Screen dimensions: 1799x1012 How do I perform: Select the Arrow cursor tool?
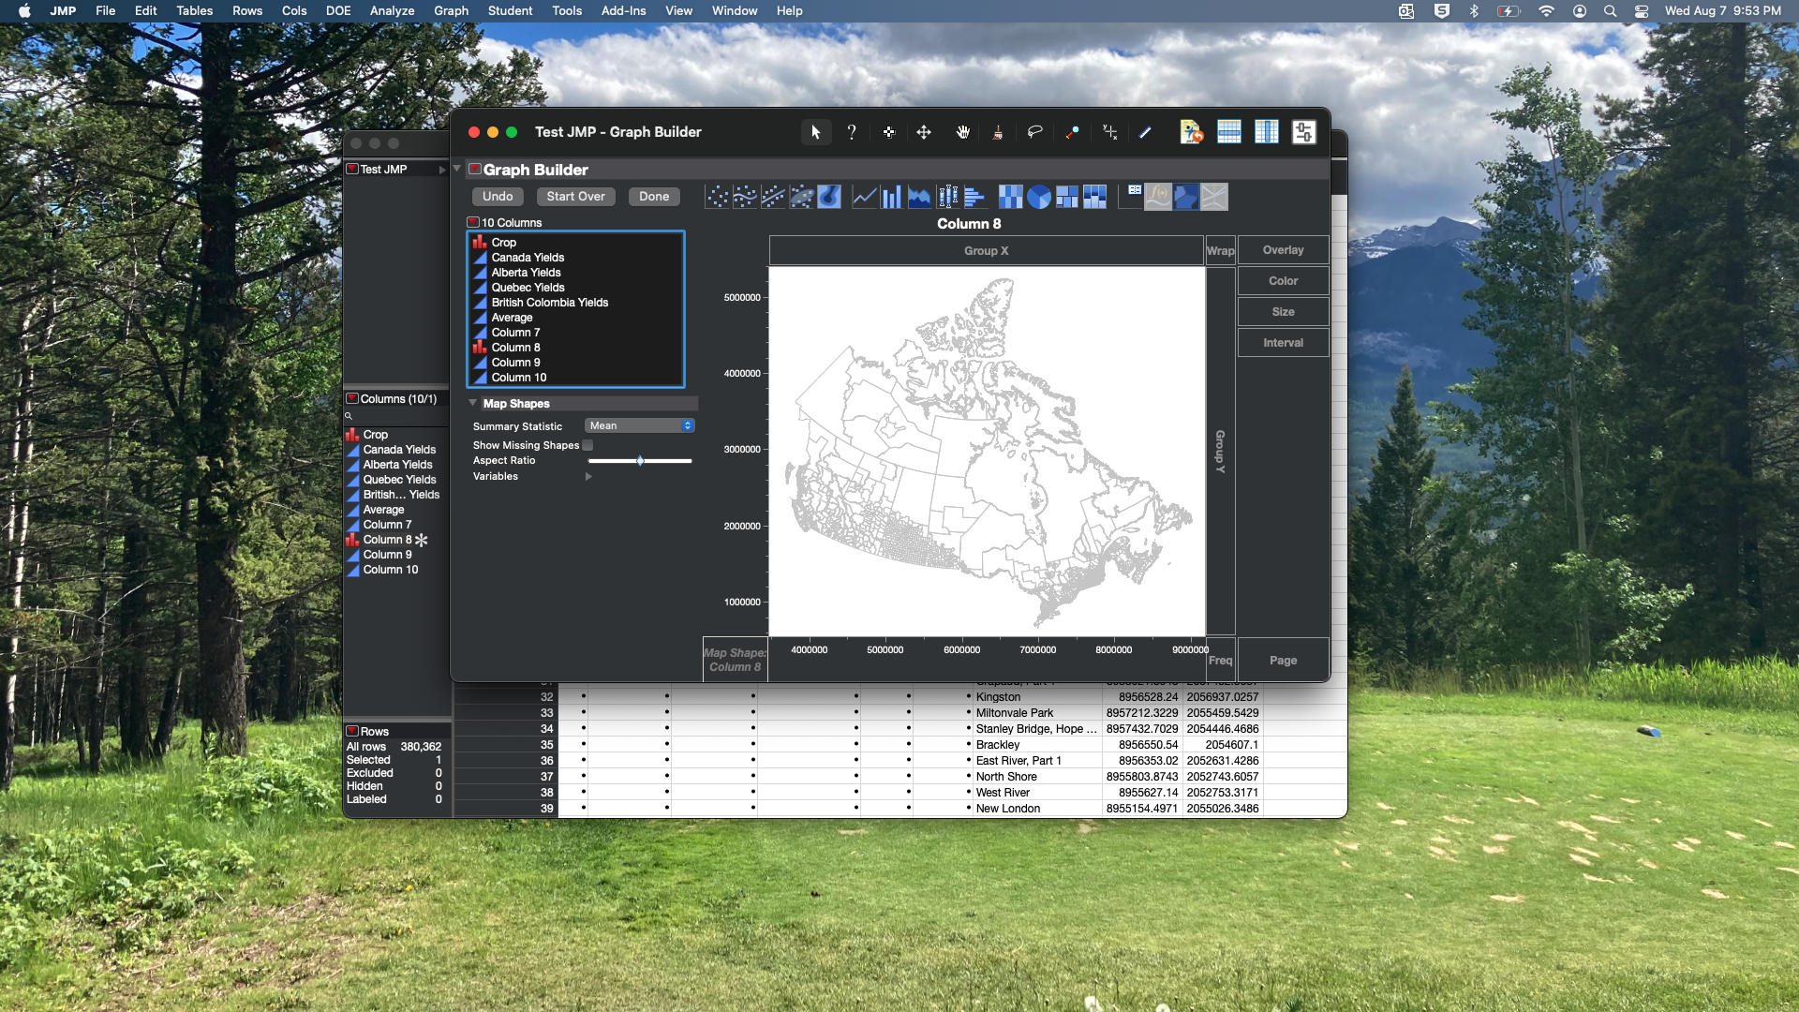pyautogui.click(x=816, y=132)
